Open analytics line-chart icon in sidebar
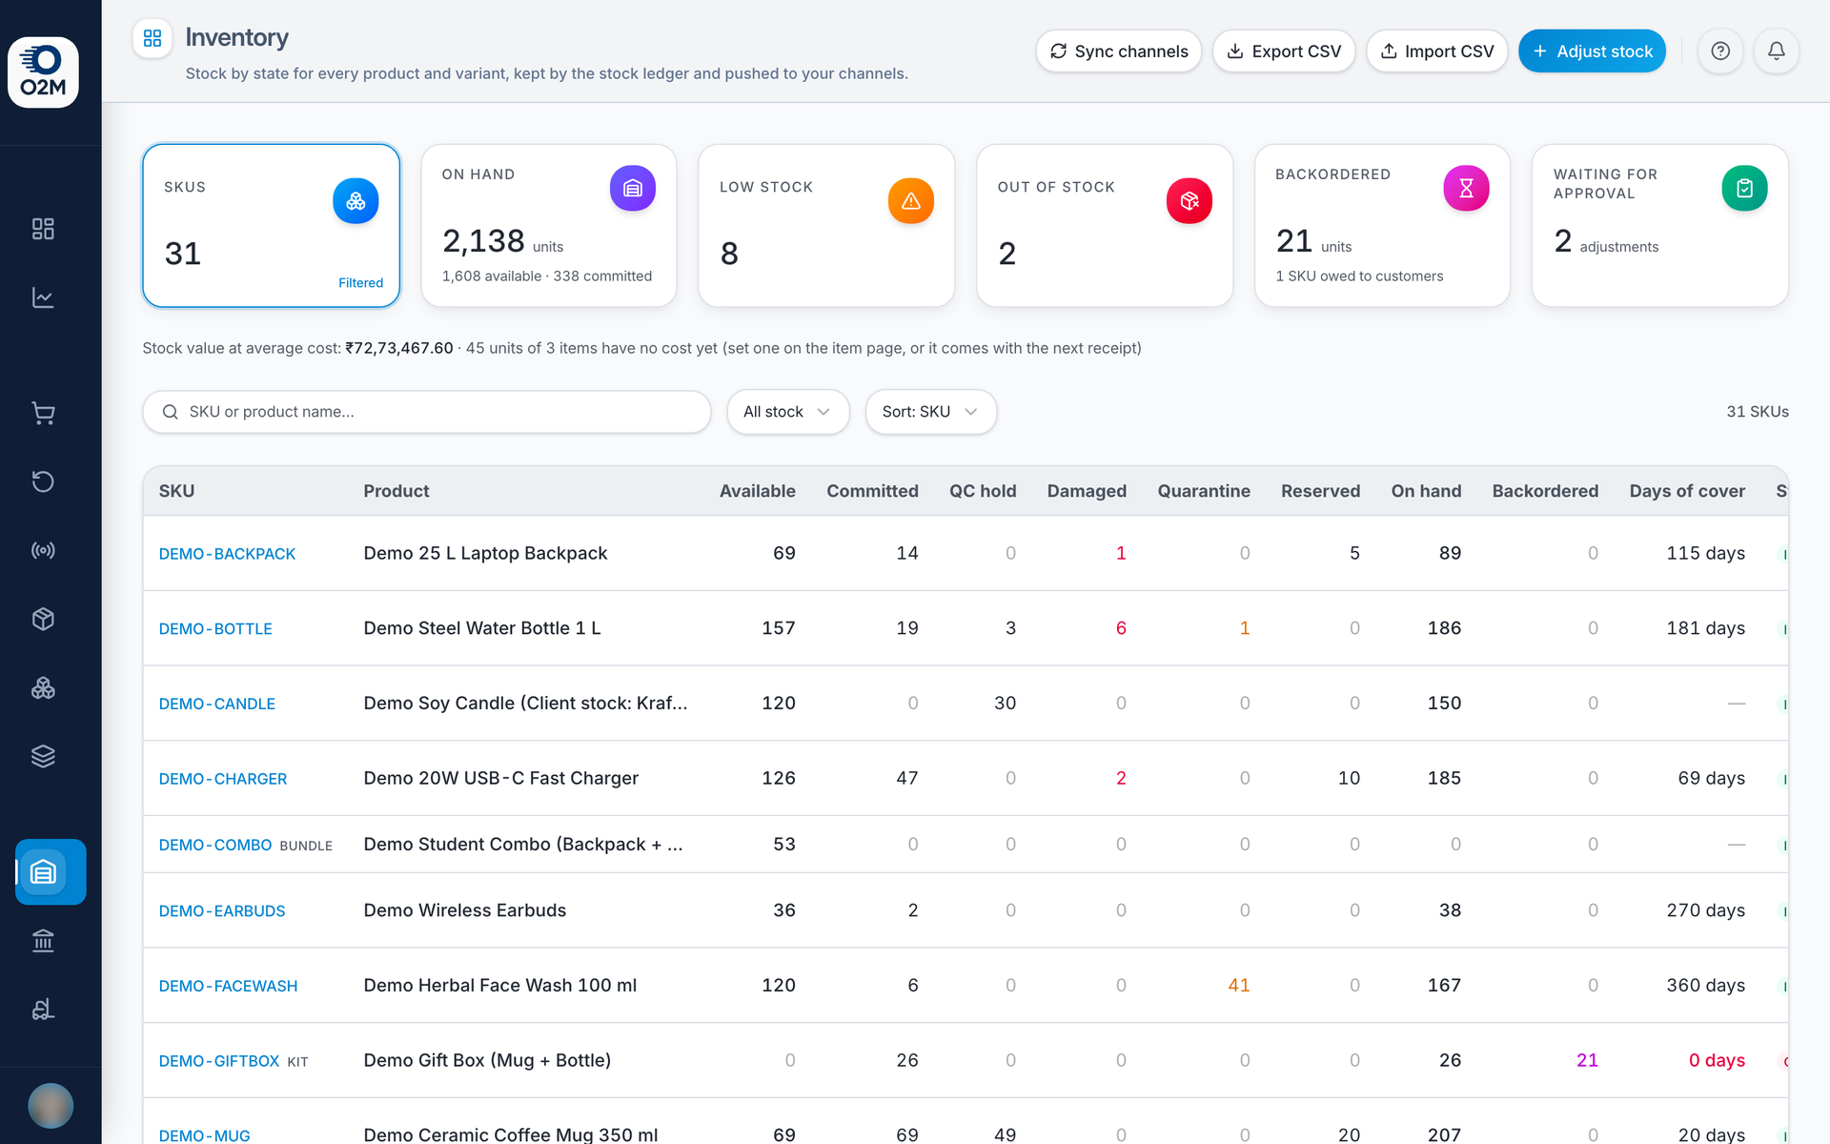Image resolution: width=1830 pixels, height=1144 pixels. click(x=43, y=297)
